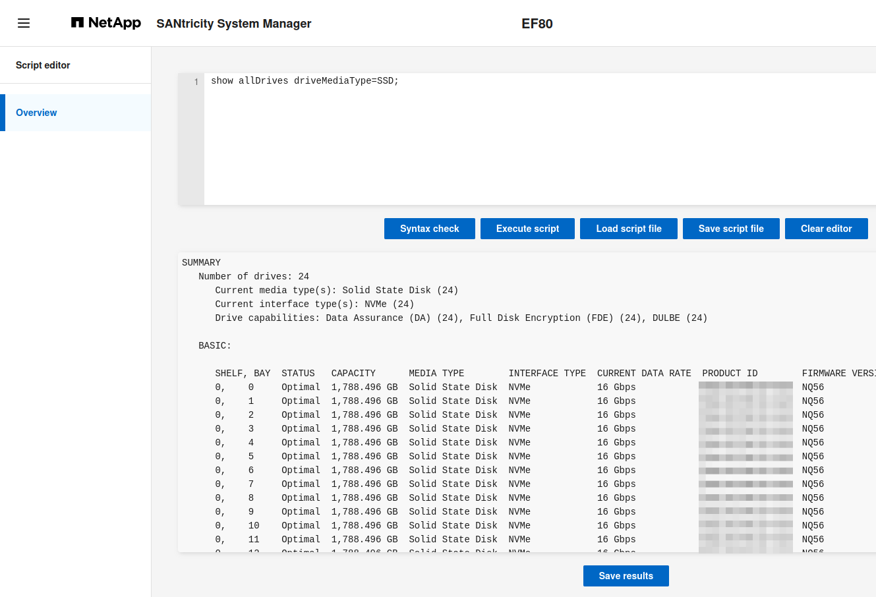
Task: Click NVMe interface in bay 7 row
Action: coord(519,484)
